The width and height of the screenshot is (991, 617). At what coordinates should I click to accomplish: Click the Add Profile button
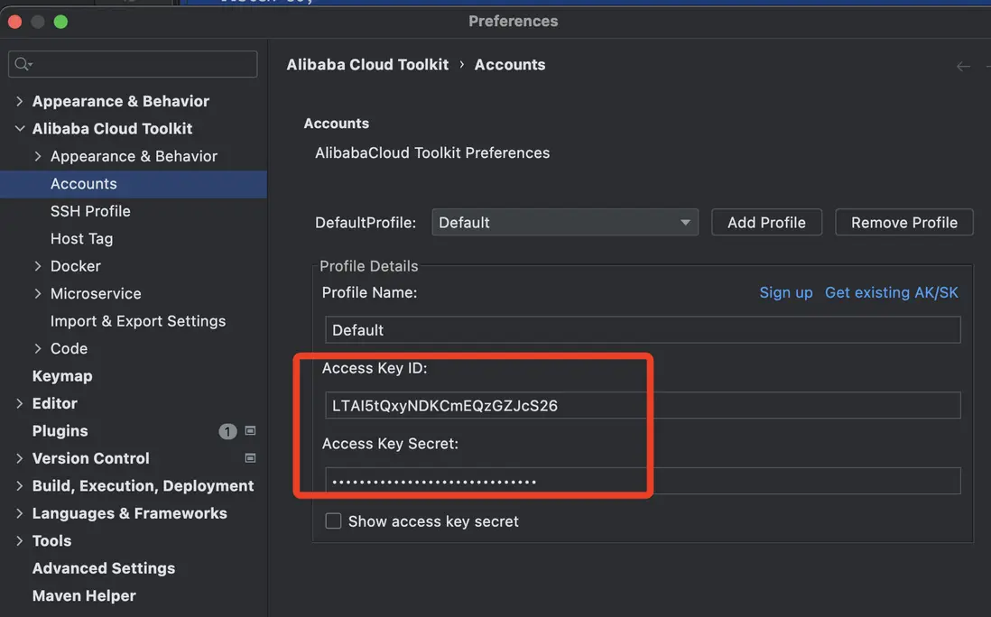766,223
